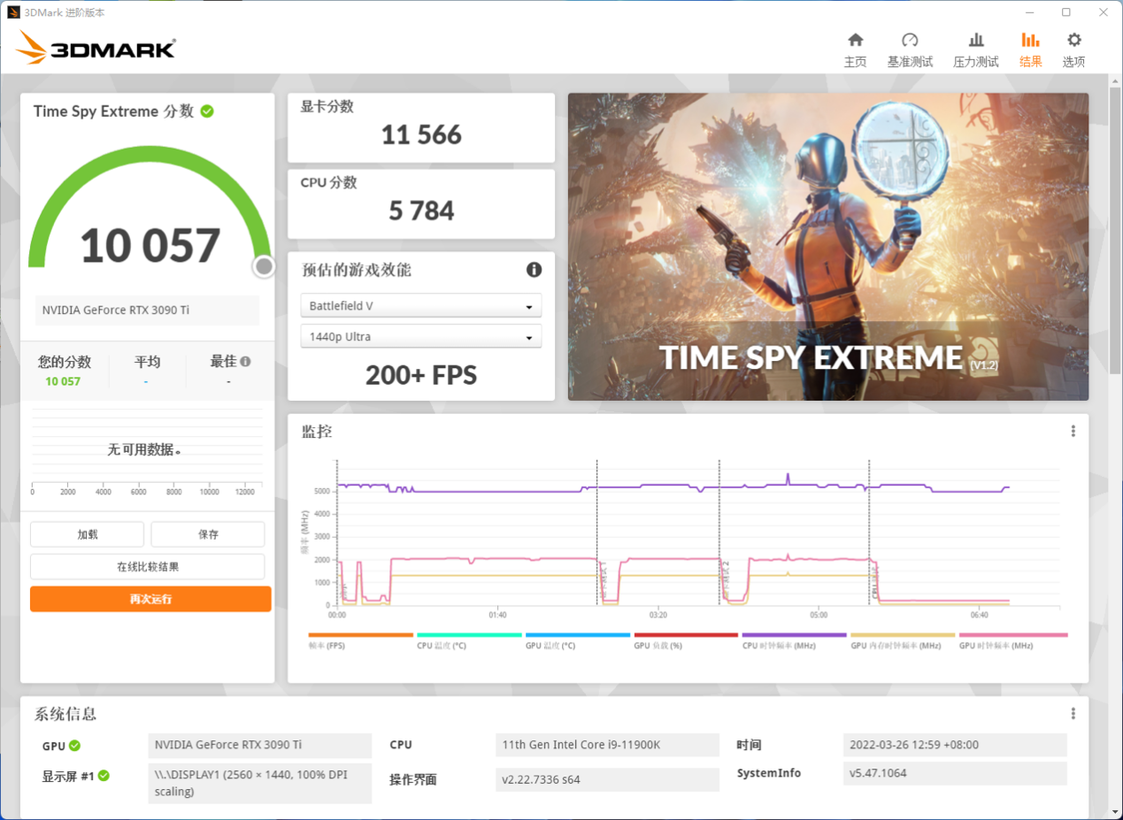Open the Battlefield V game dropdown
Screen dimensions: 1123x820
click(421, 306)
